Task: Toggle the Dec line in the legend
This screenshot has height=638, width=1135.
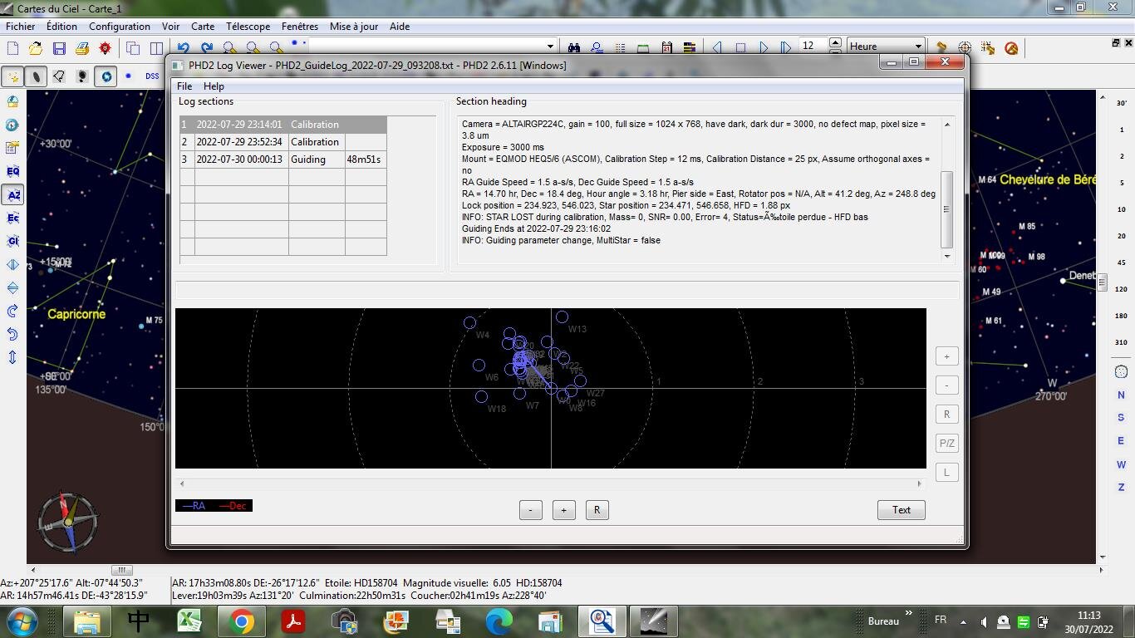Action: click(233, 506)
